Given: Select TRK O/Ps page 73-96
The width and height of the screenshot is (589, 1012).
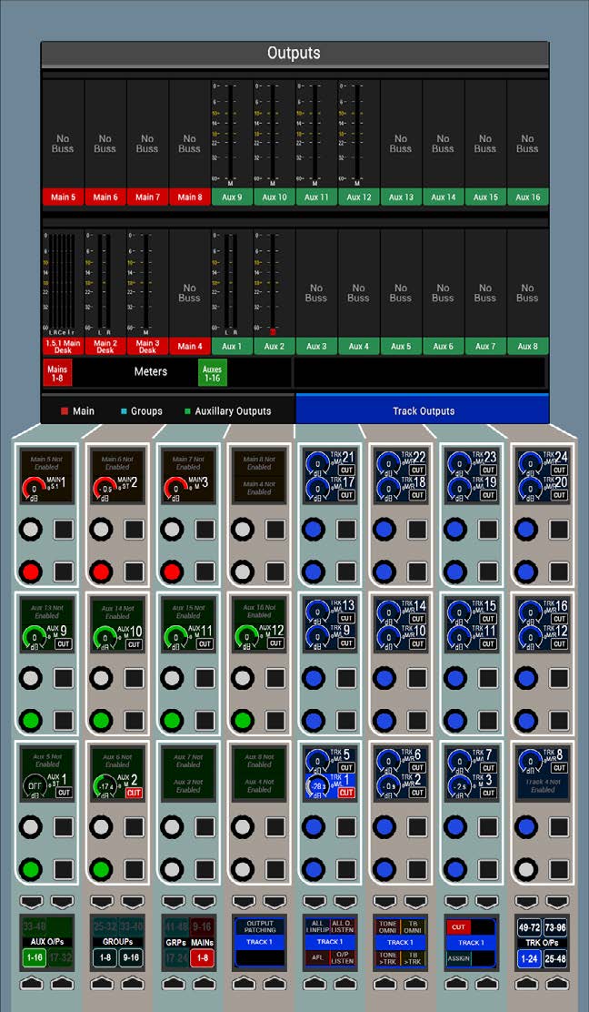Looking at the screenshot, I should (x=555, y=928).
